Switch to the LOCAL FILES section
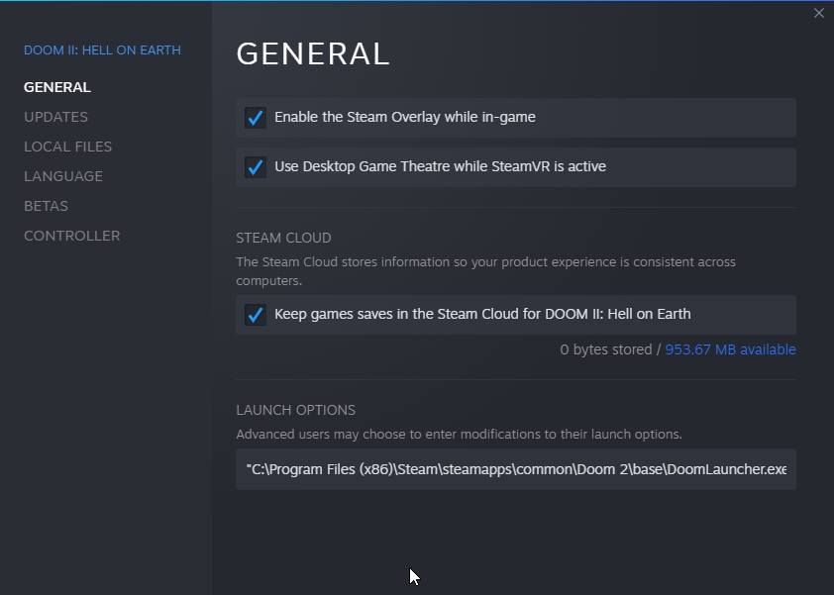 (x=67, y=147)
